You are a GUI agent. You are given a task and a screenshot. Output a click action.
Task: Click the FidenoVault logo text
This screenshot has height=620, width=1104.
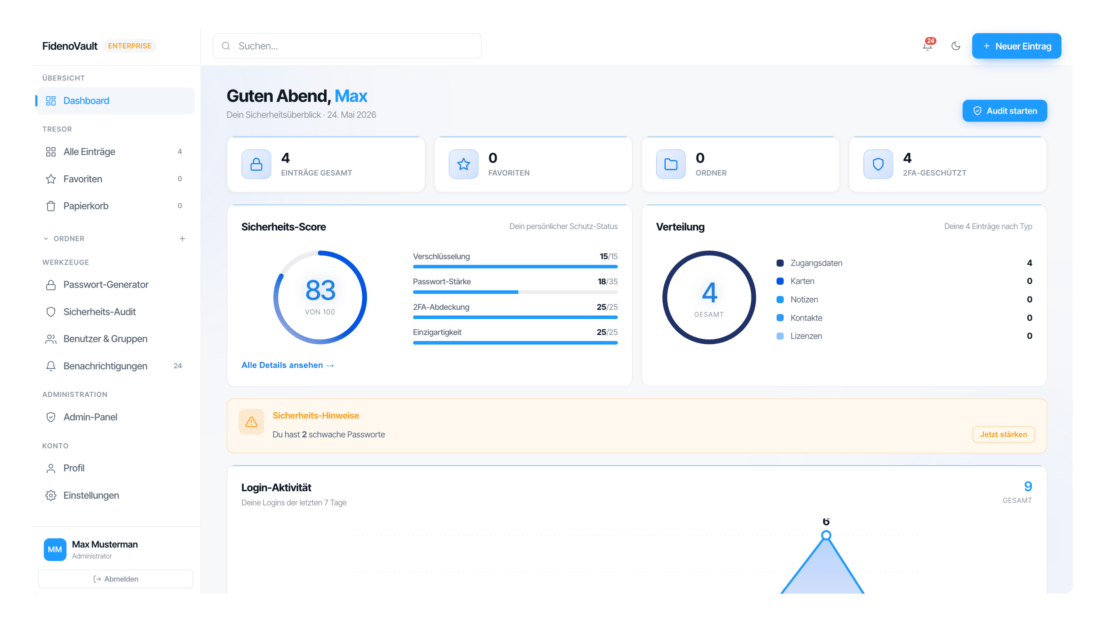[x=70, y=46]
